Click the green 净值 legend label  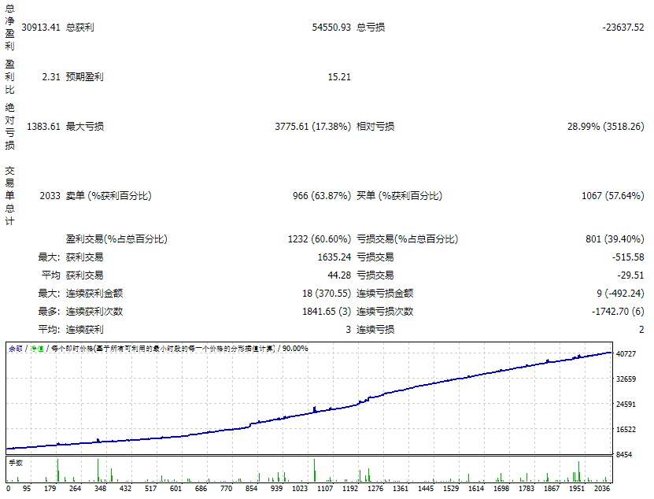[36, 348]
